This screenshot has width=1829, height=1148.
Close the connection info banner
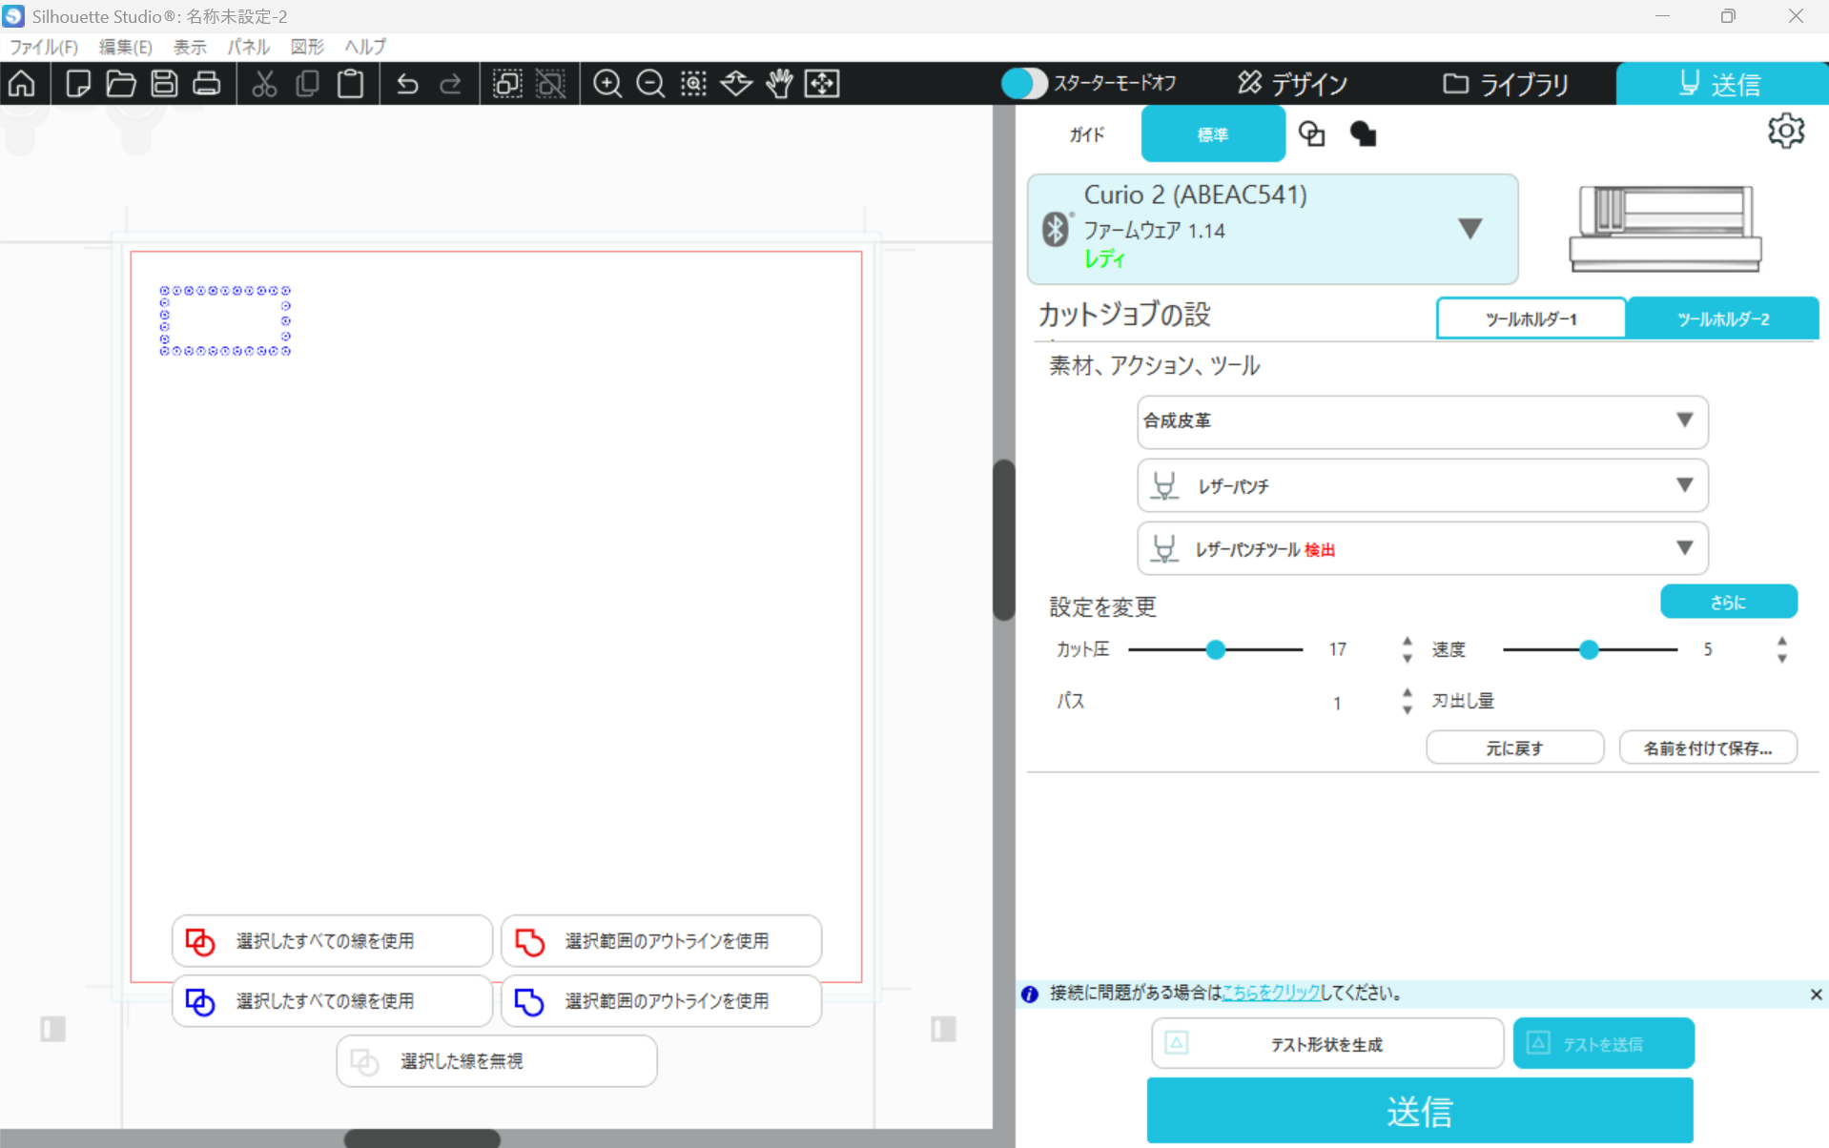(1816, 994)
